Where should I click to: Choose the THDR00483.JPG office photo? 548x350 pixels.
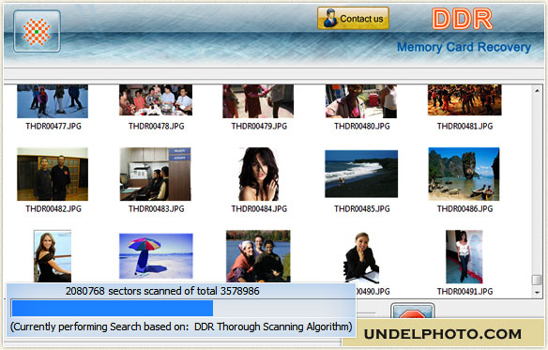point(156,175)
